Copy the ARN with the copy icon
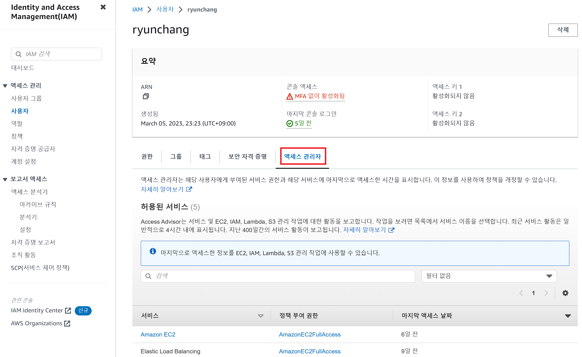Viewport: 582px width, 357px height. [146, 96]
